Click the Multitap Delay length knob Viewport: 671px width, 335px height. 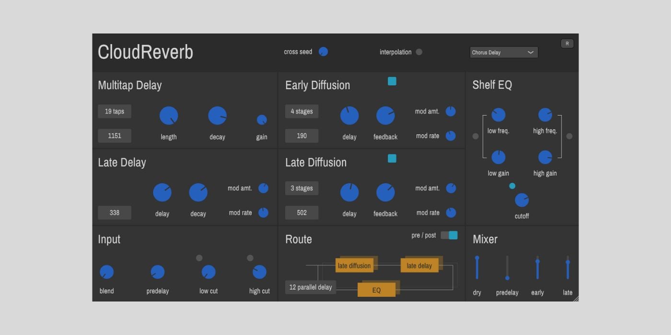pyautogui.click(x=169, y=116)
